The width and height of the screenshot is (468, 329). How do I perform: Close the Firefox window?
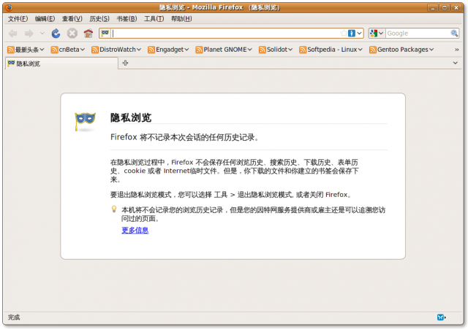(x=456, y=8)
